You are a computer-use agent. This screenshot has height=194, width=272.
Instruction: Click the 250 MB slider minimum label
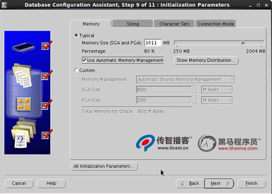(x=181, y=51)
